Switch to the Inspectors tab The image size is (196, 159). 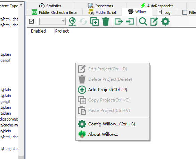click(x=101, y=6)
